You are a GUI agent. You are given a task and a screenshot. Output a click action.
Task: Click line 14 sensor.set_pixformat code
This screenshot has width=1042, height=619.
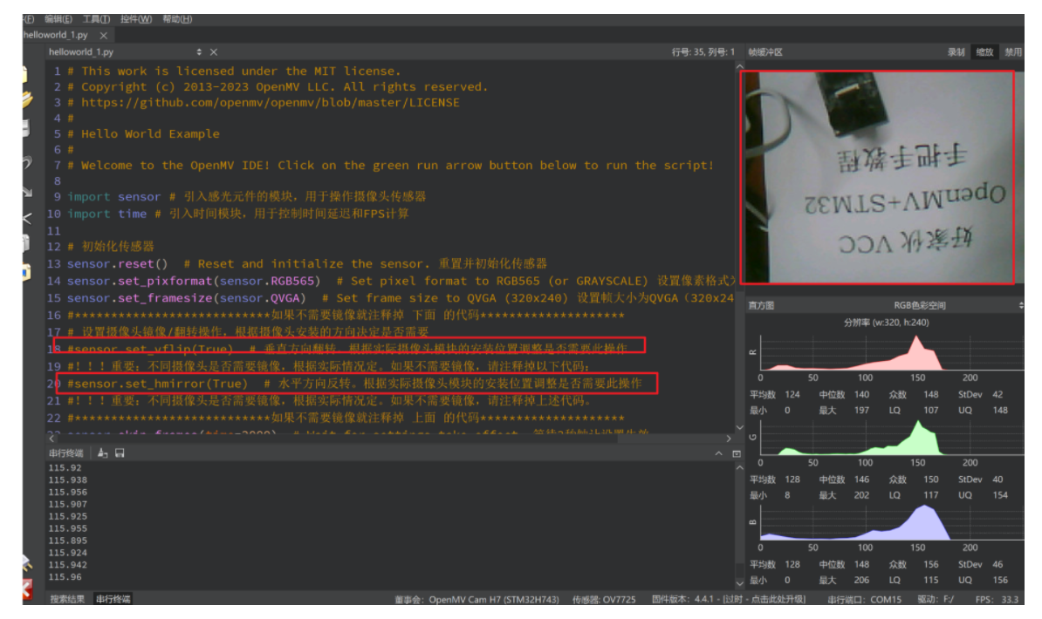[x=194, y=281]
